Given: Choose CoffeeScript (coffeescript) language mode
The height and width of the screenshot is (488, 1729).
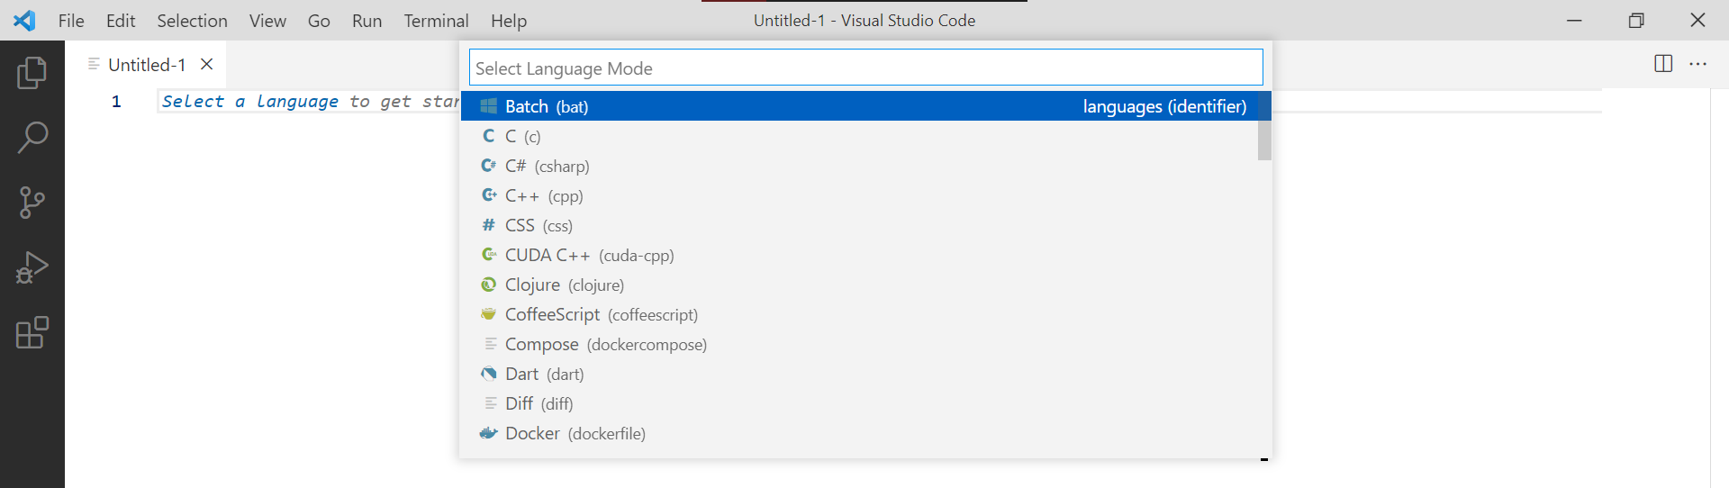Looking at the screenshot, I should tap(859, 314).
